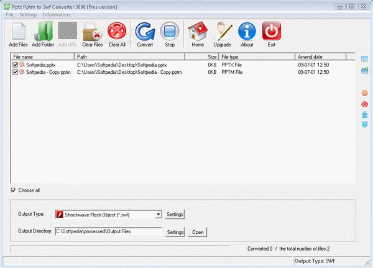Screen dimensions: 373x268
Task: Click the Add Folder green folder icon
Action: tap(43, 31)
